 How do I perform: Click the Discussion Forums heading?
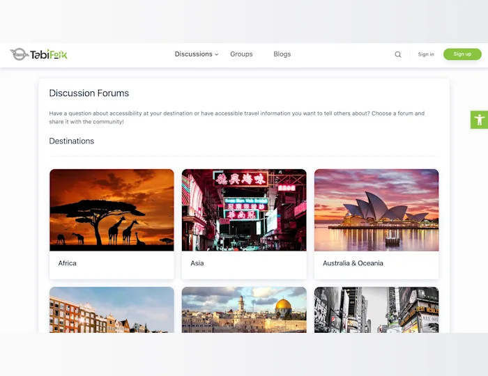89,93
